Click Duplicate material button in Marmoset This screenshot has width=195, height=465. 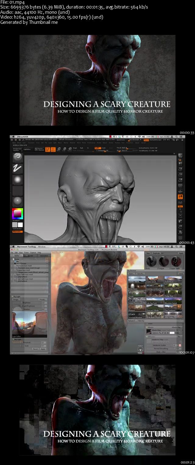point(156,253)
